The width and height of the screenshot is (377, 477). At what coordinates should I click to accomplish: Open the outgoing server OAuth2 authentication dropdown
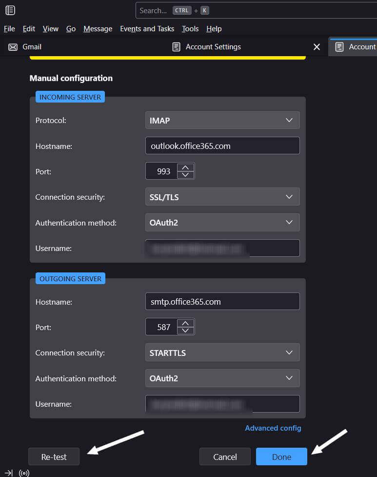[x=222, y=378]
